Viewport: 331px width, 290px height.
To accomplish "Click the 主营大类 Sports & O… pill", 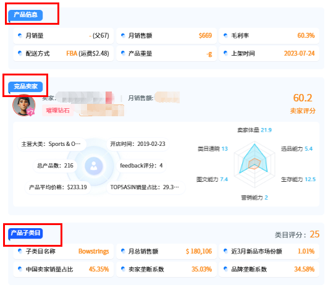I will [51, 144].
